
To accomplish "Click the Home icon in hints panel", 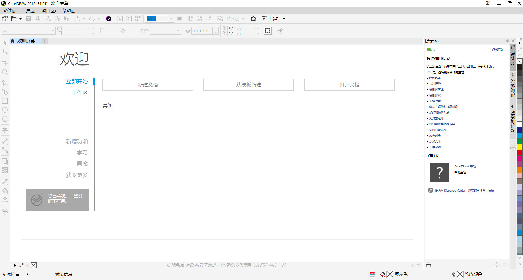I will pyautogui.click(x=428, y=265).
